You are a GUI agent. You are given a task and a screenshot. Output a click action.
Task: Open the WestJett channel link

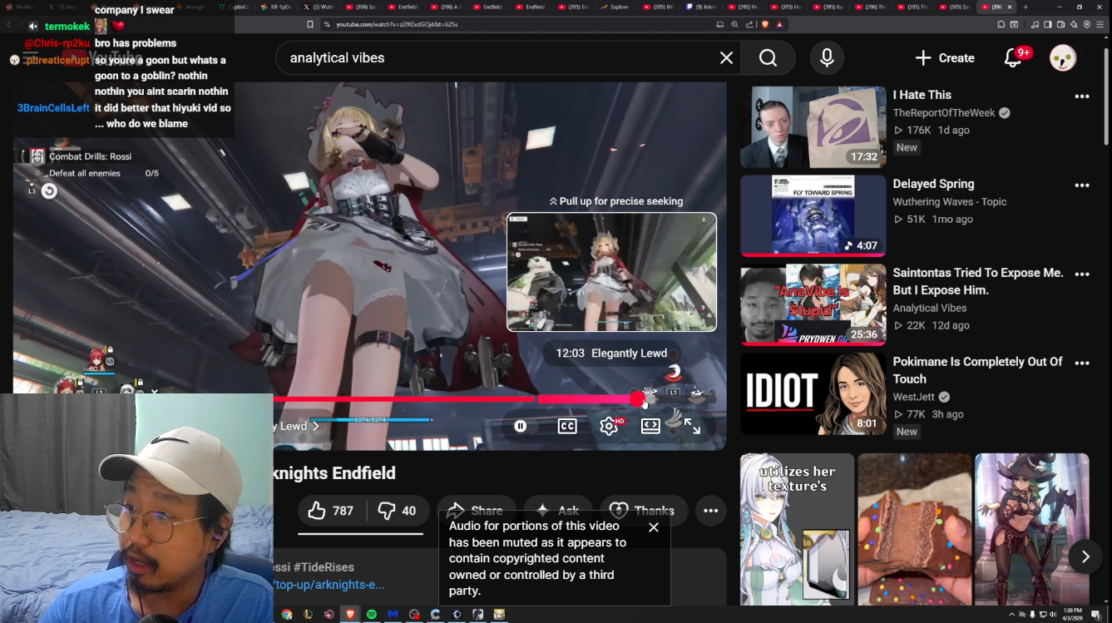(914, 397)
